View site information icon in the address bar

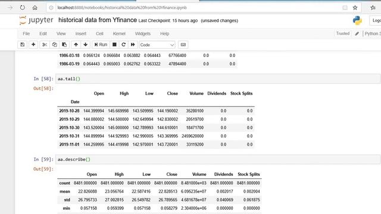pos(51,8)
